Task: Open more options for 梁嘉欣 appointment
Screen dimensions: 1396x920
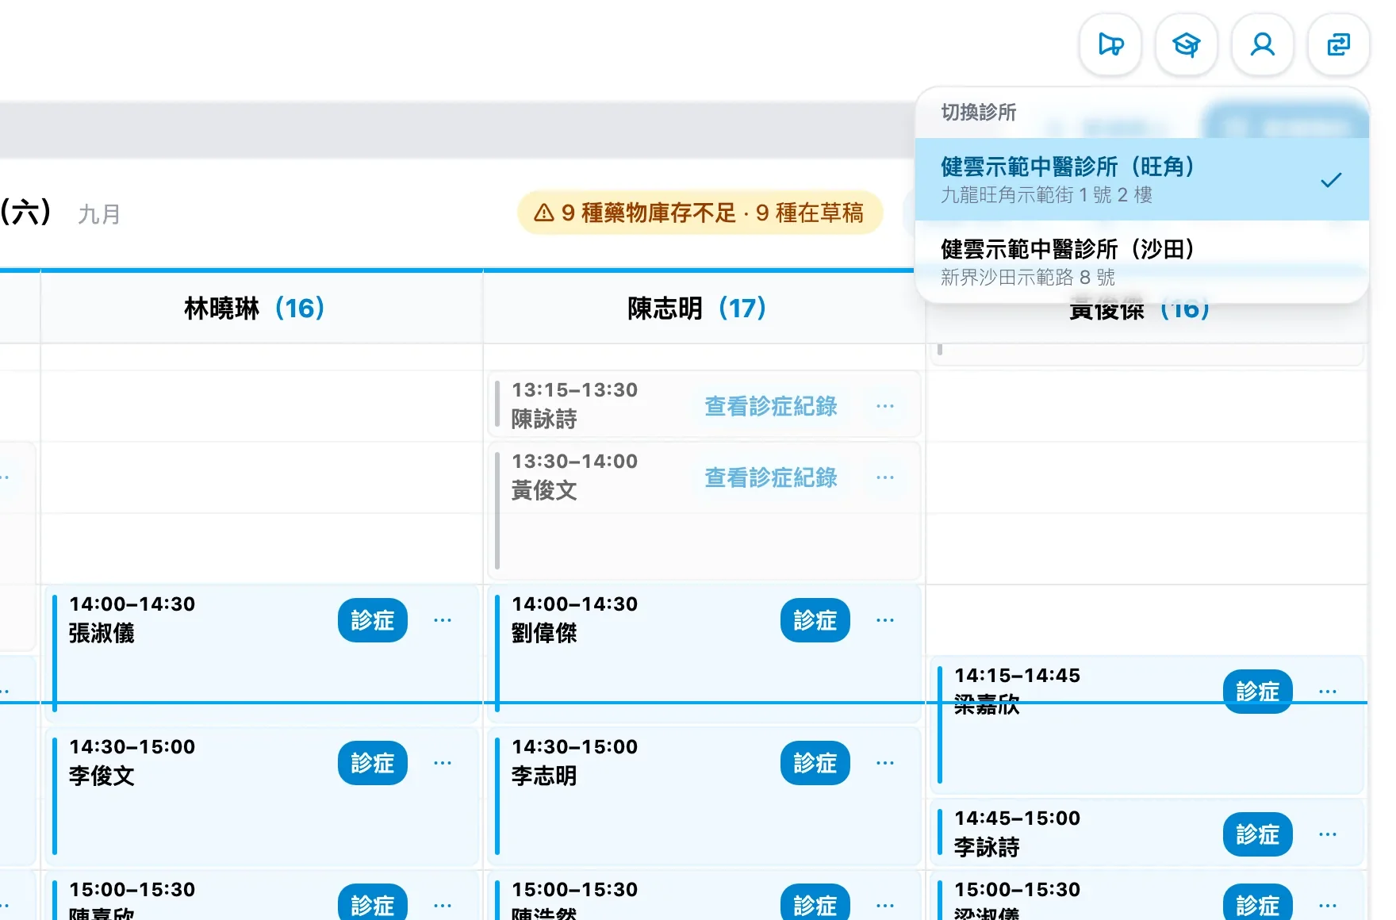Action: pyautogui.click(x=1328, y=692)
